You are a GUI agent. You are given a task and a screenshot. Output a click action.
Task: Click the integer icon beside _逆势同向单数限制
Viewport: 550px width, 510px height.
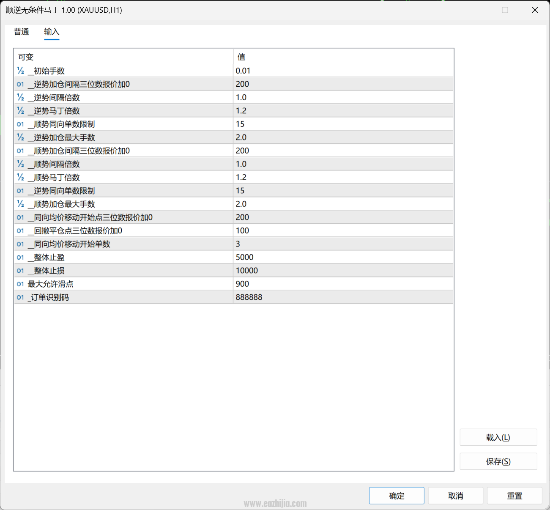[x=20, y=191]
